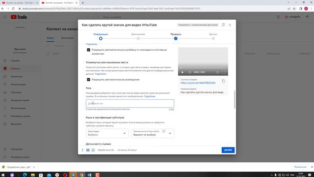314x177 pixels.
Task: Click the checks complete icon in dialog footer
Action: [93, 150]
